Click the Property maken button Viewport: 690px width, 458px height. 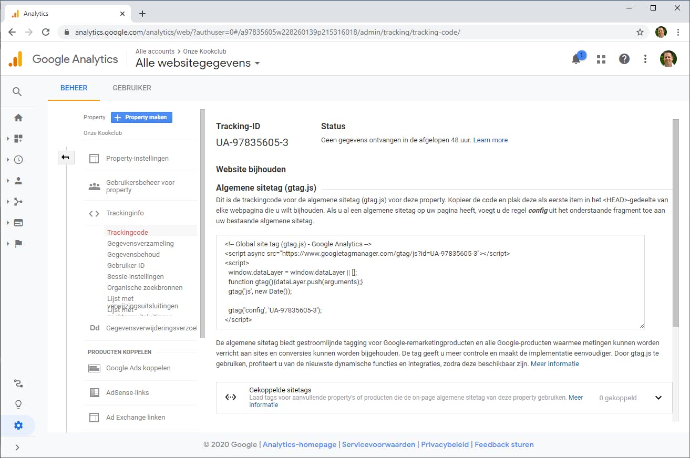[141, 118]
